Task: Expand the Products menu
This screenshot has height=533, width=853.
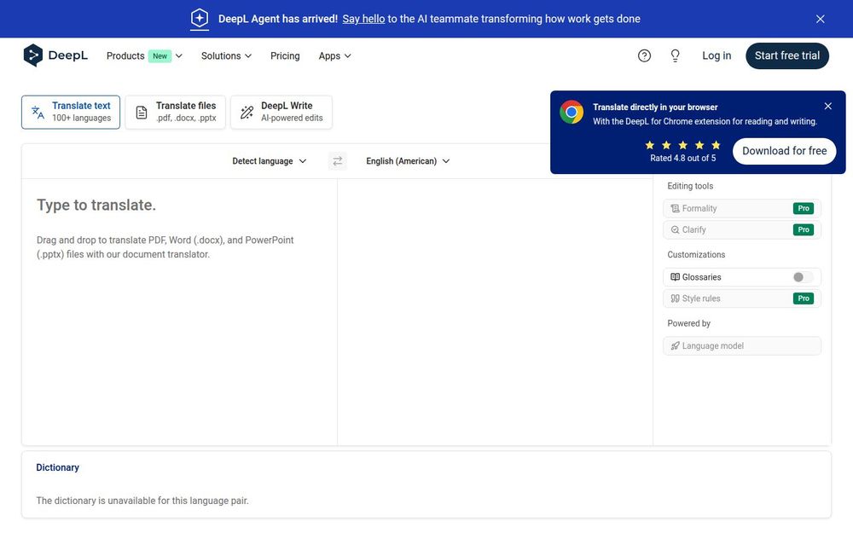Action: 144,55
